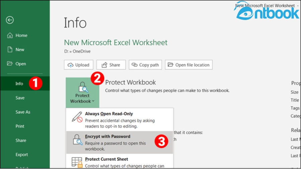
Task: Click the D: » OneDrive path text
Action: (77, 51)
